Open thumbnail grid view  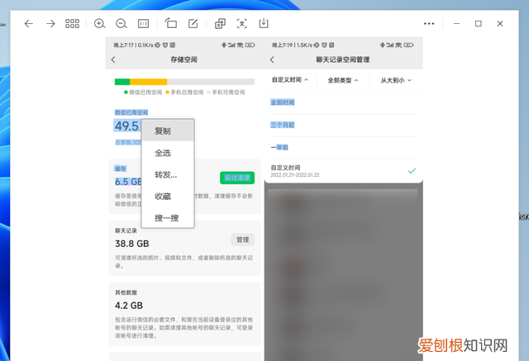[x=72, y=24]
